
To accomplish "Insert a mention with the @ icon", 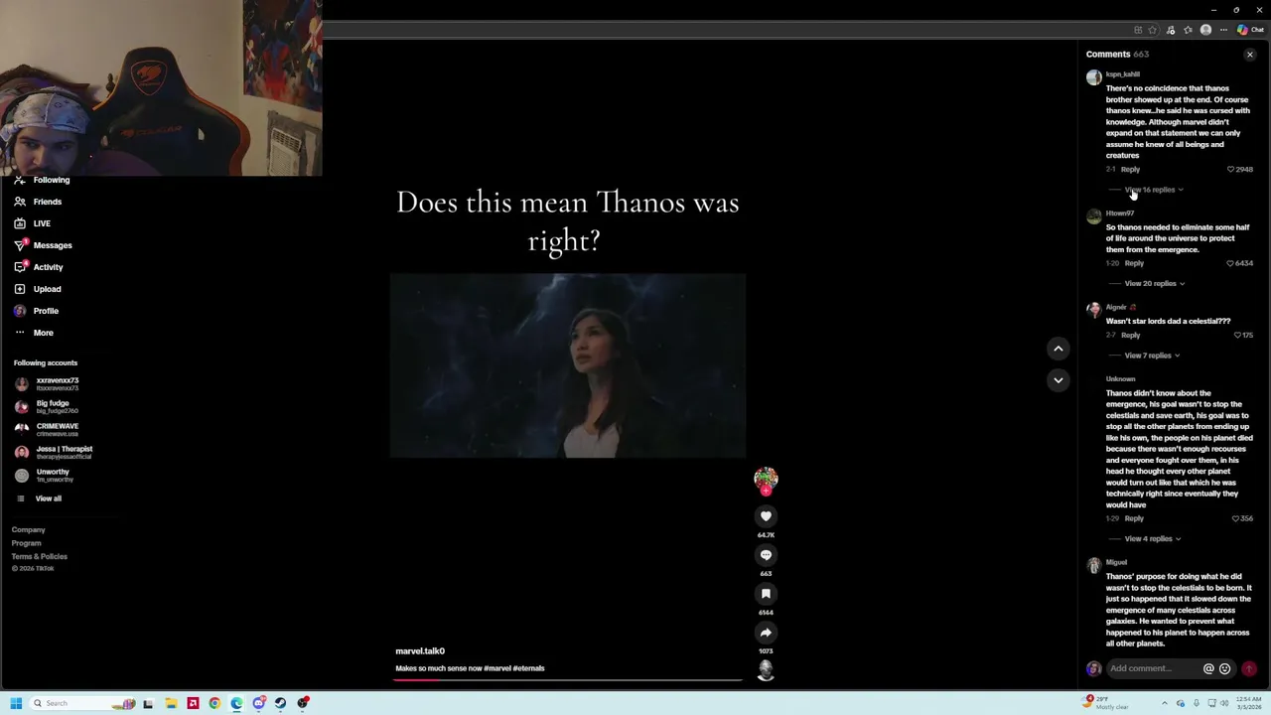I will click(1208, 669).
